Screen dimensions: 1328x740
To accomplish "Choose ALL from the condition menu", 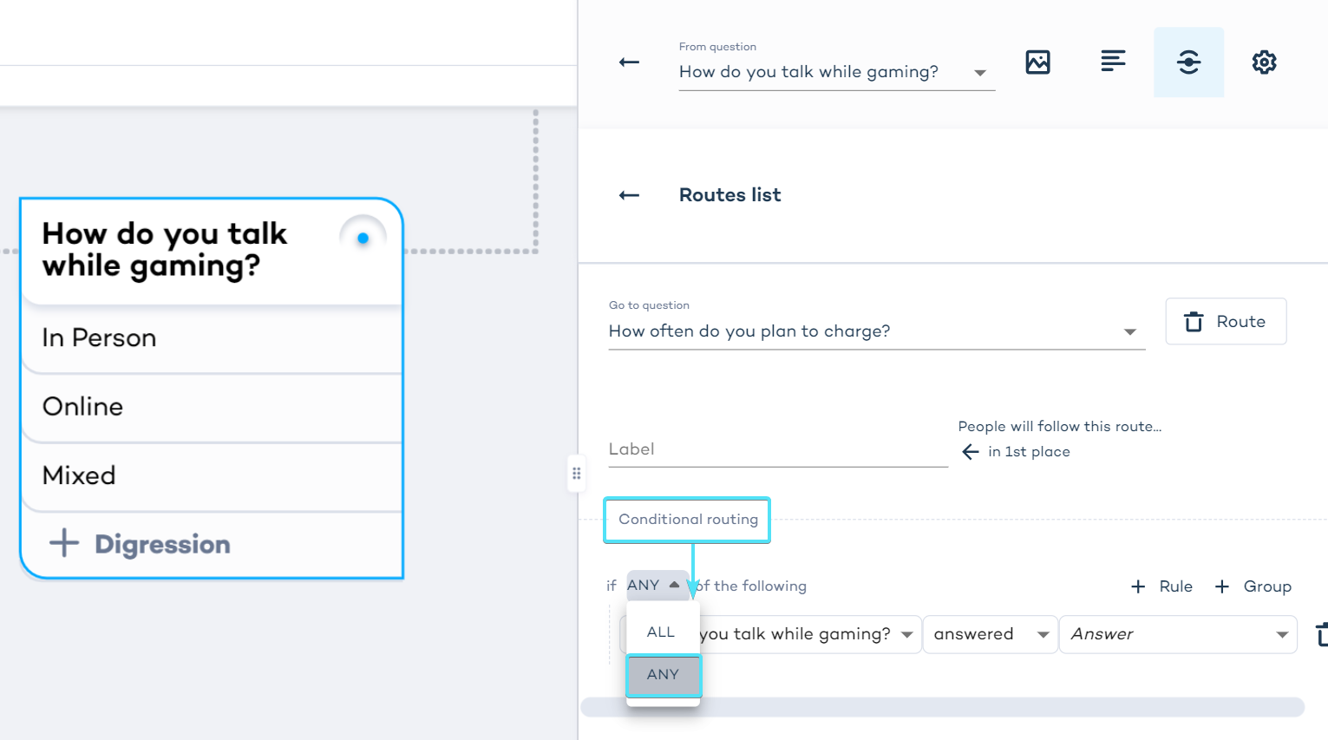I will click(661, 632).
